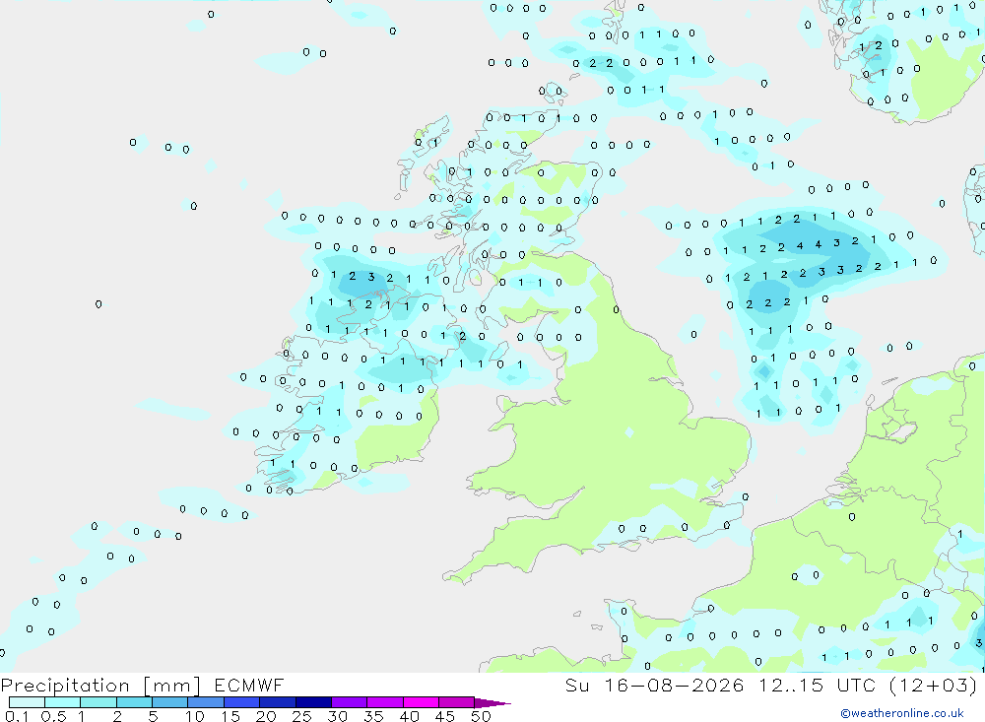The image size is (985, 722).
Task: Pick the 15–20 mm blue legend swatch
Action: pos(242,702)
